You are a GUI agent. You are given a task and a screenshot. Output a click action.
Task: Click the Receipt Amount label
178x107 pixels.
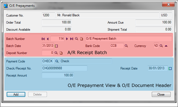point(17,75)
